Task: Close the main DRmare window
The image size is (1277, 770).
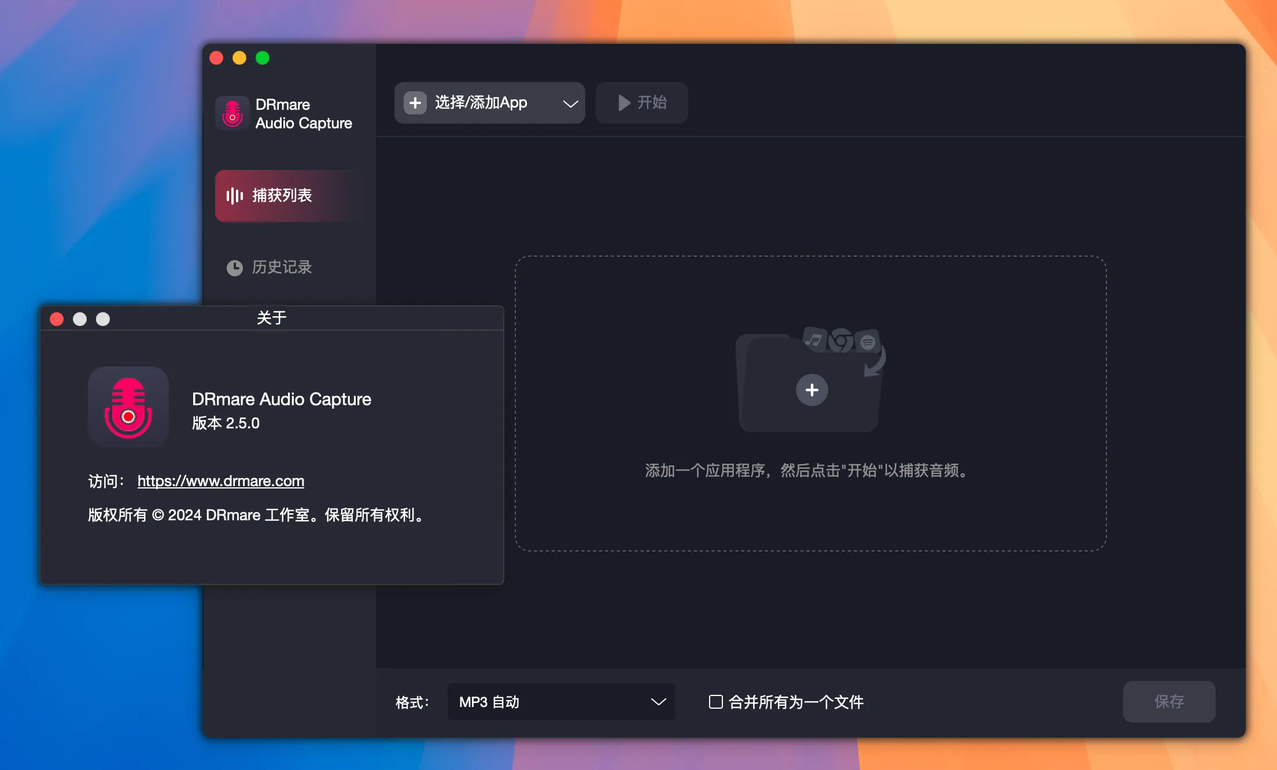Action: pos(216,58)
